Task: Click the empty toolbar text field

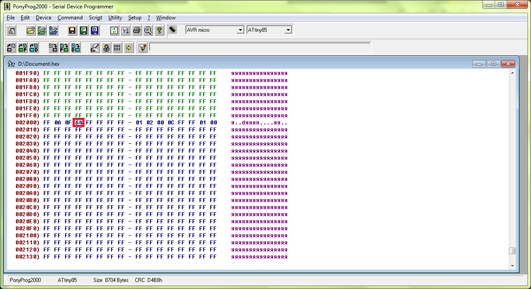Action: (260, 47)
